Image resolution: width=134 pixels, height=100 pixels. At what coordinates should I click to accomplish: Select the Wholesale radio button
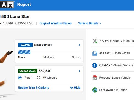pos(38,78)
